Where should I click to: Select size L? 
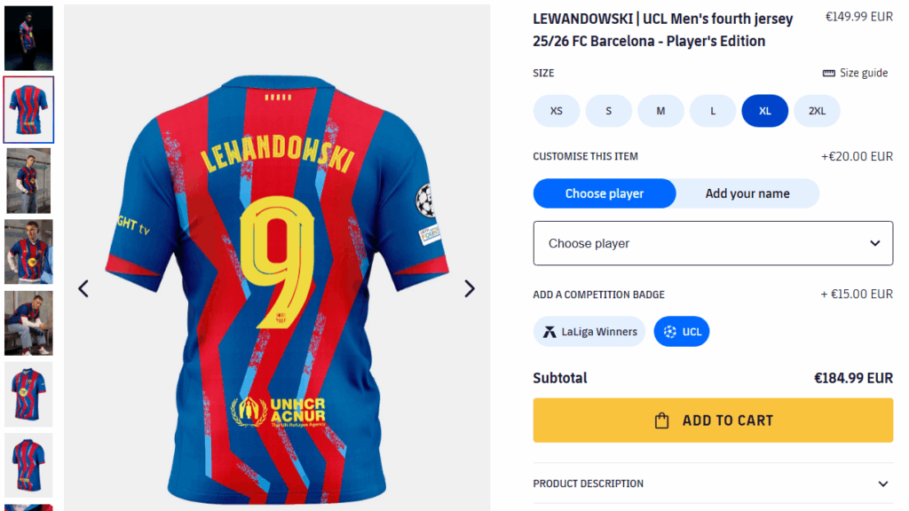[713, 111]
